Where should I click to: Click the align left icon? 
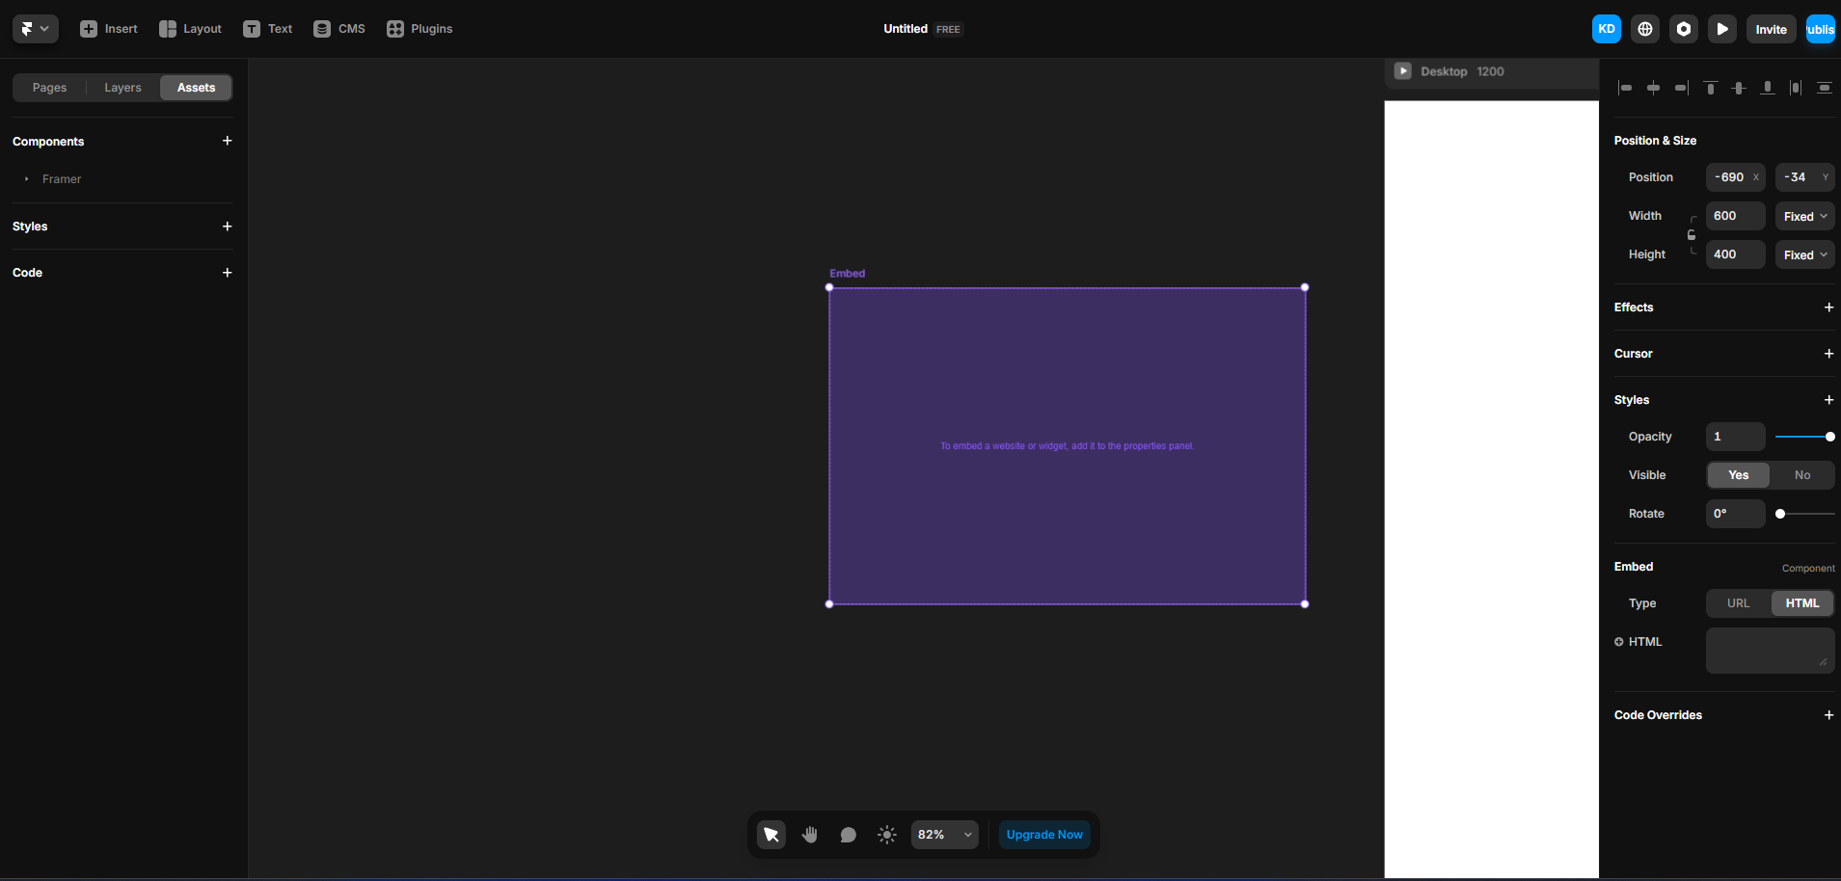click(x=1625, y=88)
